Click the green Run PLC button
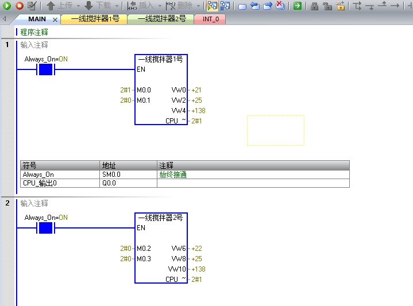The image size is (413, 306). click(x=7, y=6)
